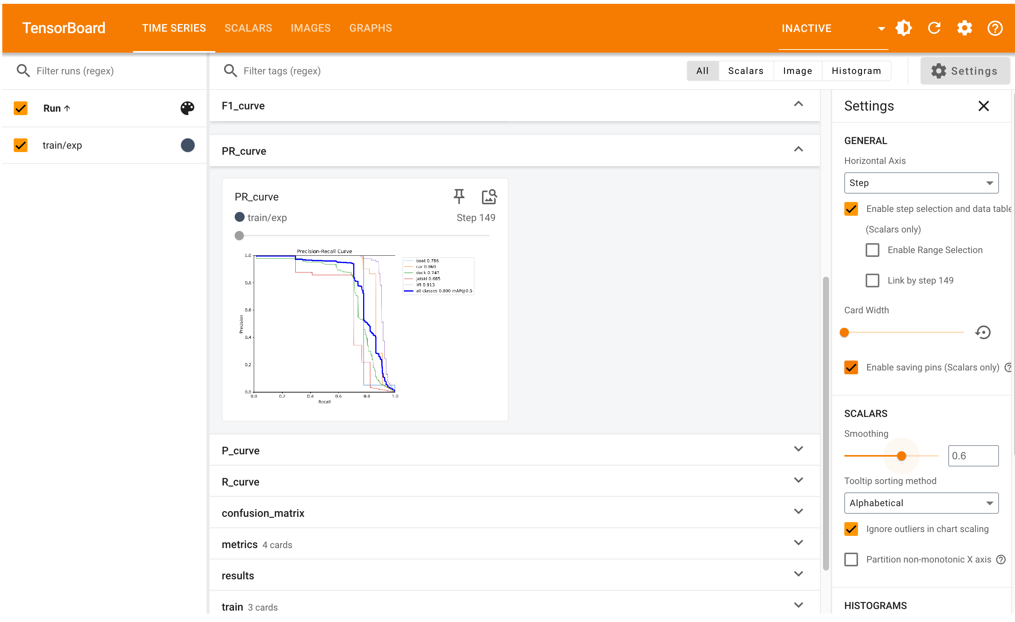
Task: Switch to the SCALARS tab
Action: 248,28
